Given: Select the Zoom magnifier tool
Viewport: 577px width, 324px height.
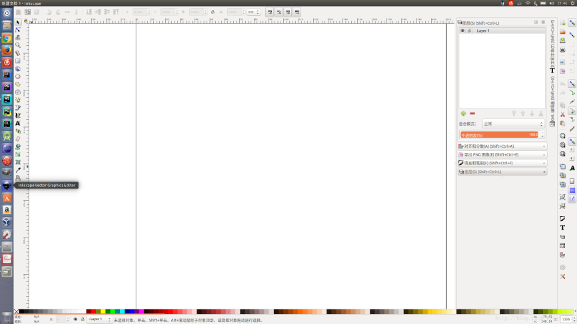Looking at the screenshot, I should [x=18, y=45].
